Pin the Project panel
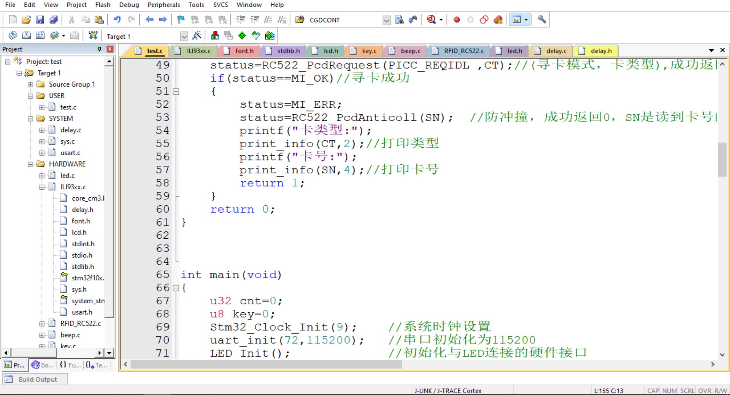Viewport: 730px width, 395px height. click(100, 49)
